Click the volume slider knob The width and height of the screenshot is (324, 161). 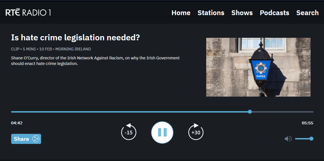pyautogui.click(x=311, y=139)
